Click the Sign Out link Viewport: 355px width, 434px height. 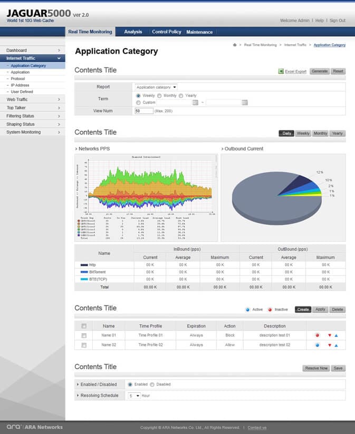click(338, 21)
